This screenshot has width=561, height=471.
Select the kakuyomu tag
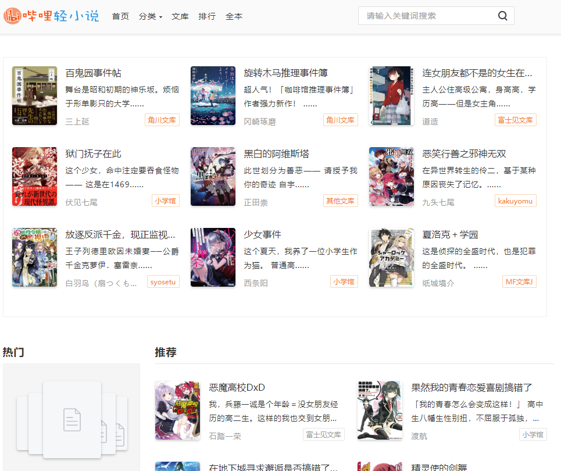click(x=515, y=201)
